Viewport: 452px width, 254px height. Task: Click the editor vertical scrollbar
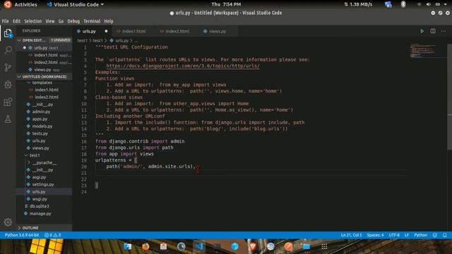(x=449, y=97)
